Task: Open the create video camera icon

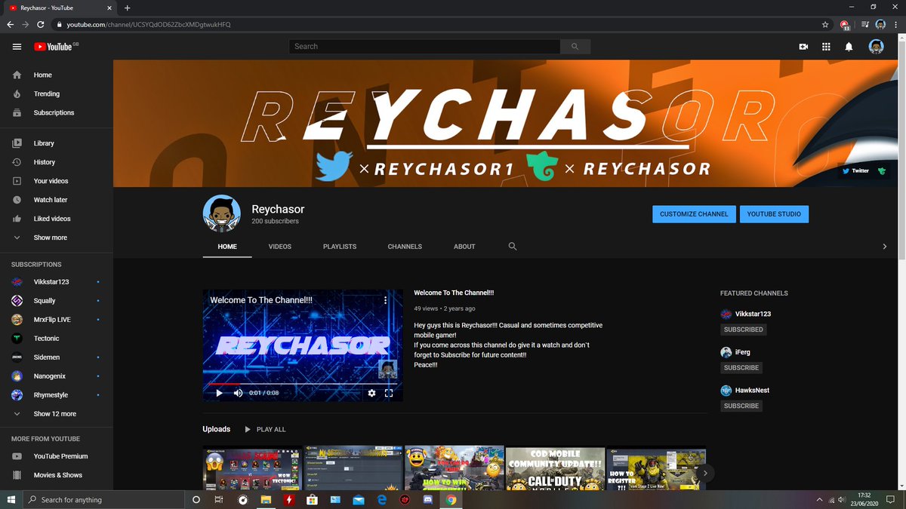Action: click(803, 47)
